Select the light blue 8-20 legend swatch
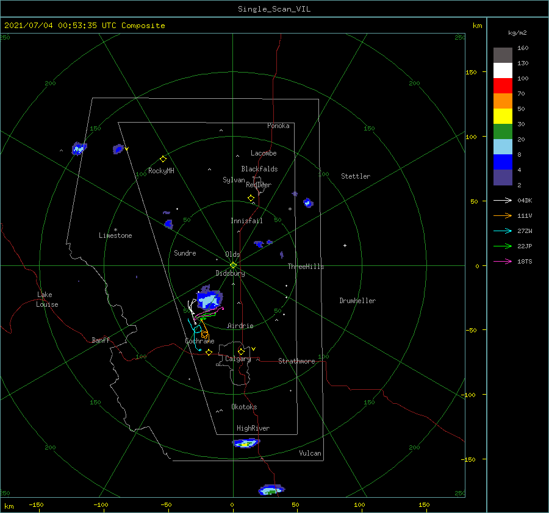The height and width of the screenshot is (513, 549). click(503, 147)
